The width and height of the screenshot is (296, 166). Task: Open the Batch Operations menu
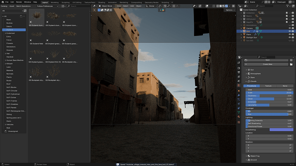pos(24,6)
